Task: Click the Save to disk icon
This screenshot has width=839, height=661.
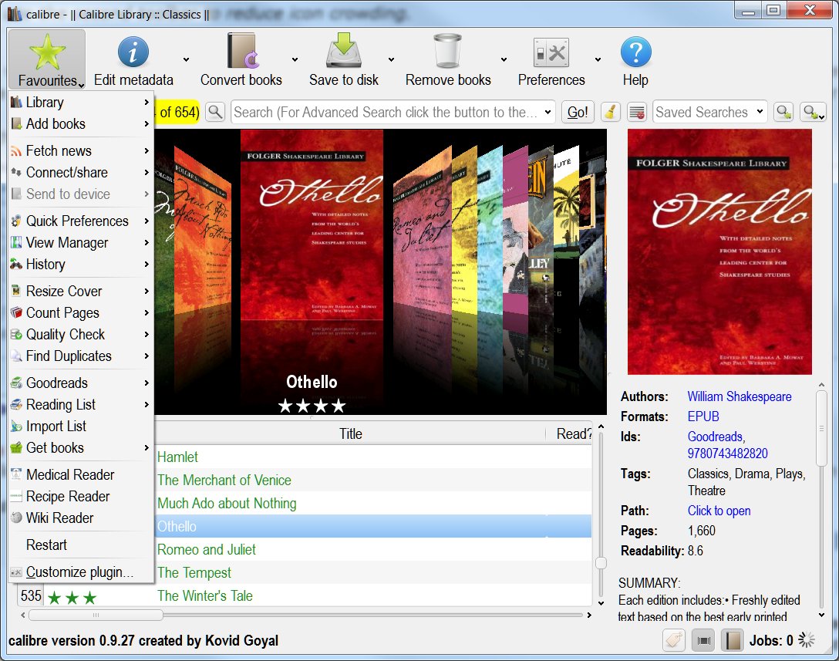Action: click(x=343, y=50)
